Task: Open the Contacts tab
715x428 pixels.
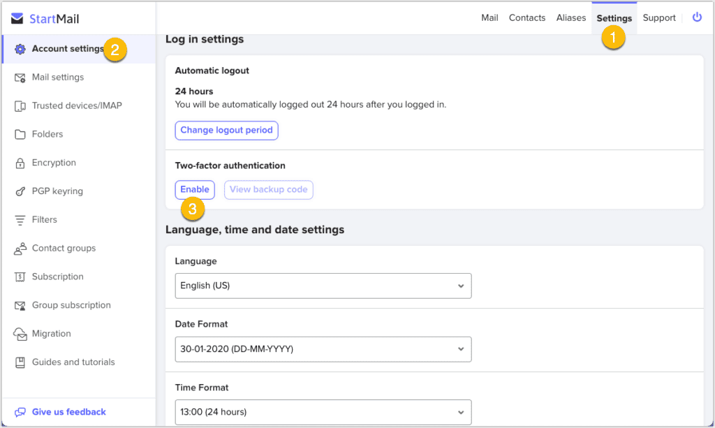Action: [x=526, y=18]
